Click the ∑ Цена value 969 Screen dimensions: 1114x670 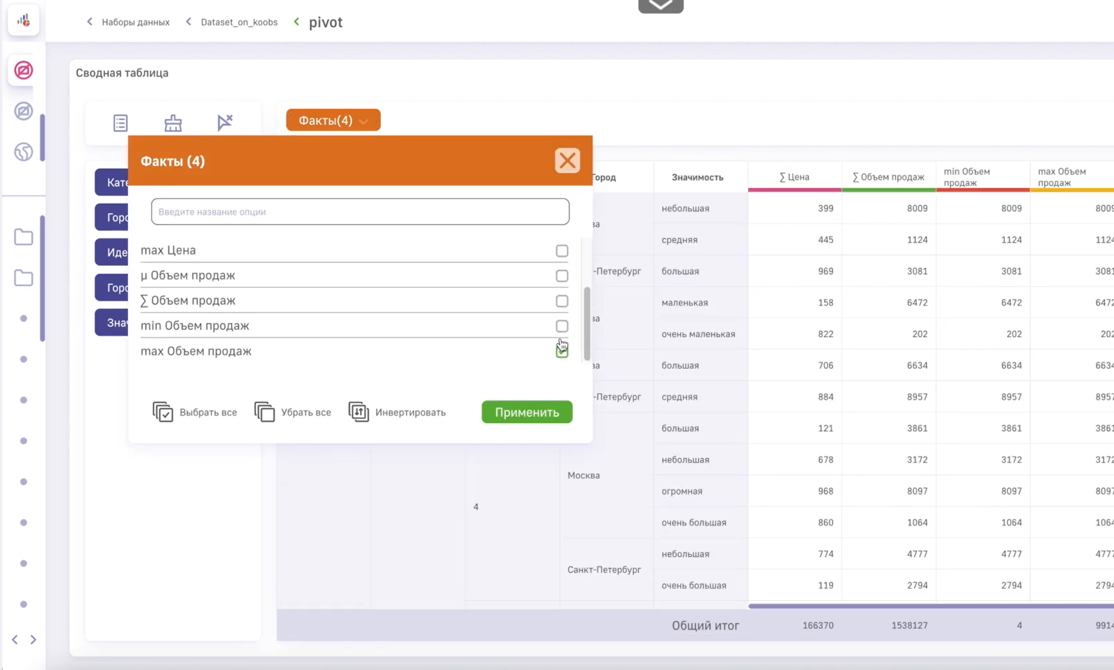[x=825, y=271]
